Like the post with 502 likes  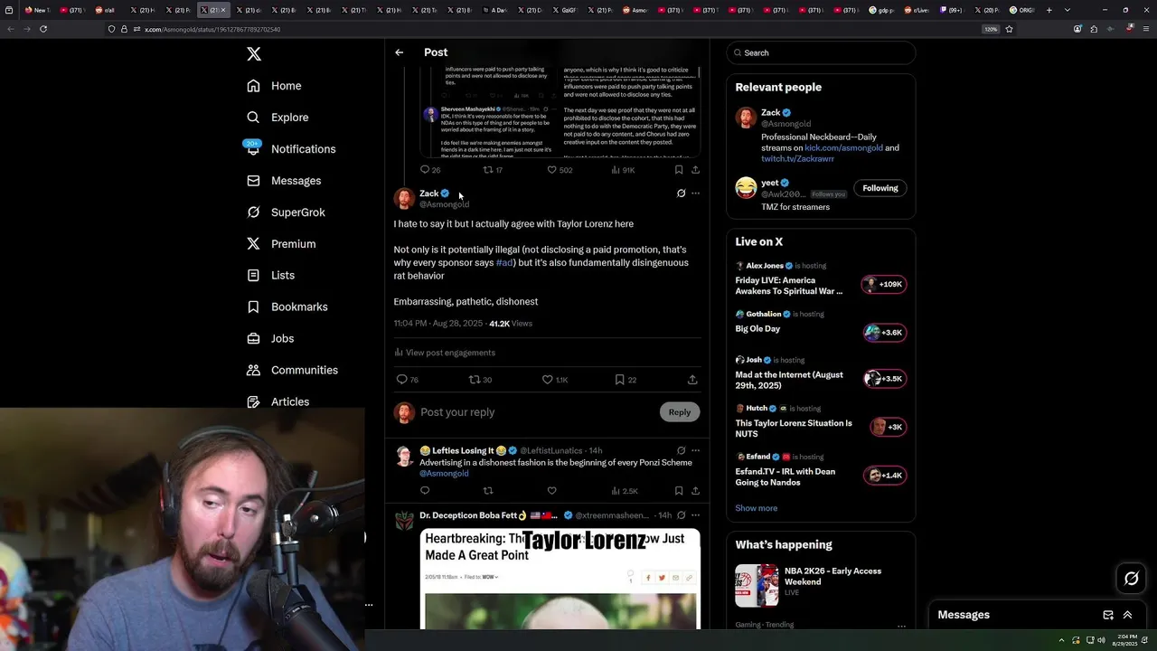click(551, 170)
